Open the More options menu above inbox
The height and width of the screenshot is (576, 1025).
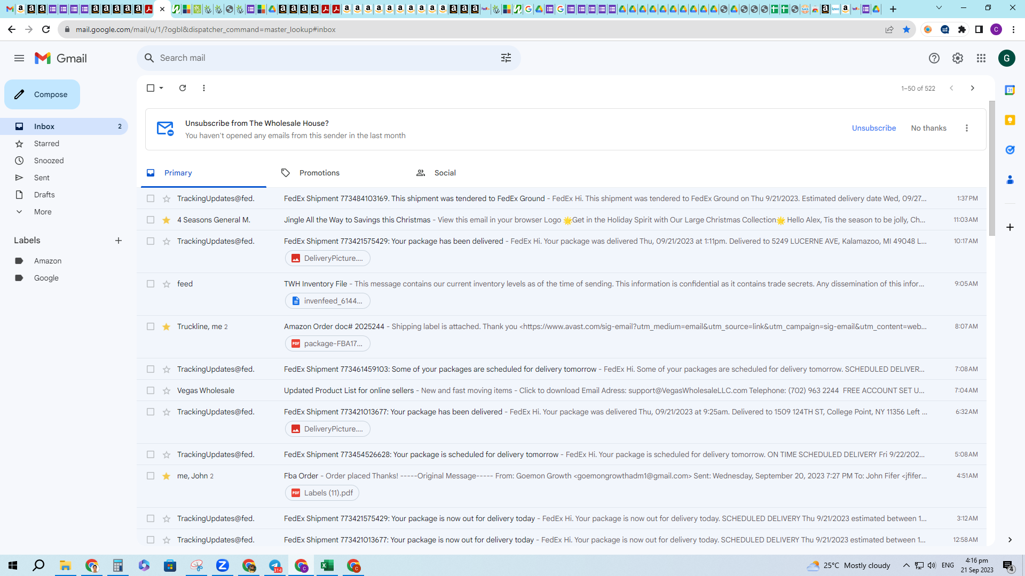(204, 88)
